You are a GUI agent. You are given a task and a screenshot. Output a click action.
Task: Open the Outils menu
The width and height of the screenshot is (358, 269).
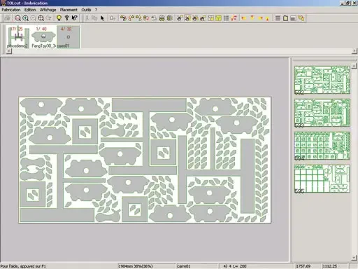click(x=86, y=10)
